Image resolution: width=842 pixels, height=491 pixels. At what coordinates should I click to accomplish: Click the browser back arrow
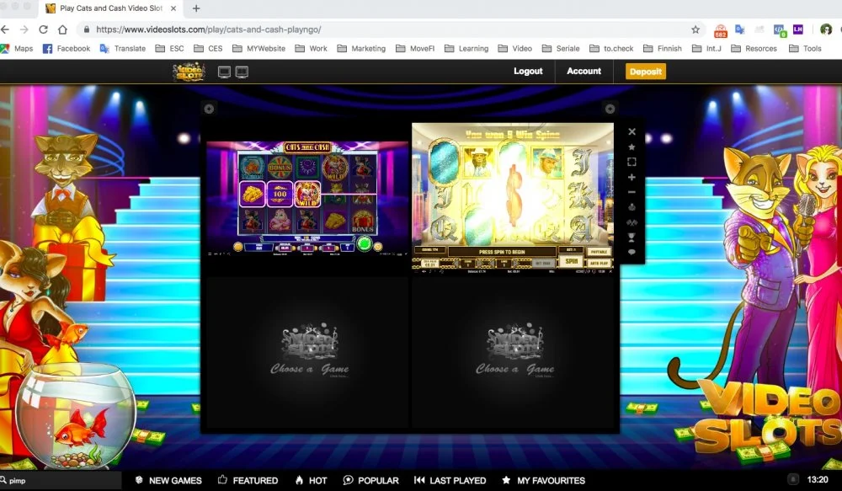5,29
